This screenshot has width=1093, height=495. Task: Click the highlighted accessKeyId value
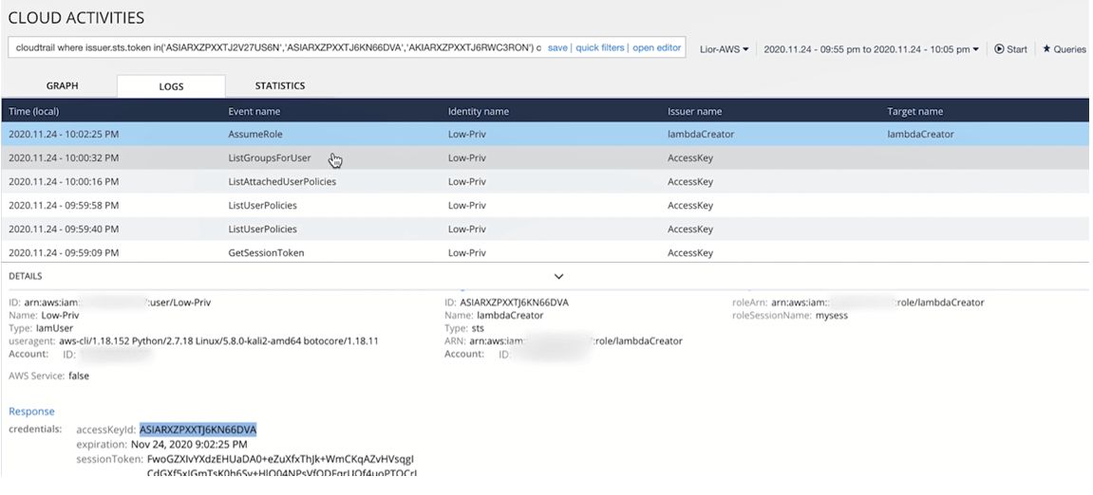(x=198, y=430)
